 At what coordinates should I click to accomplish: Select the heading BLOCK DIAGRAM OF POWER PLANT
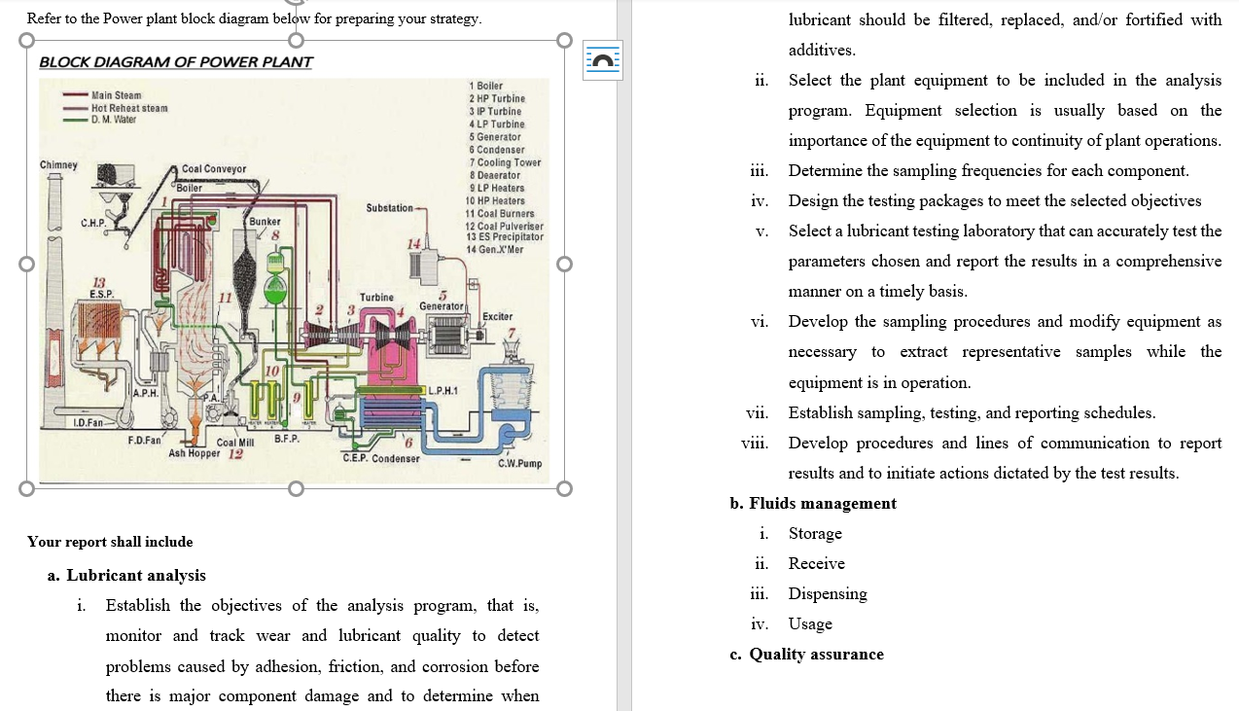175,61
